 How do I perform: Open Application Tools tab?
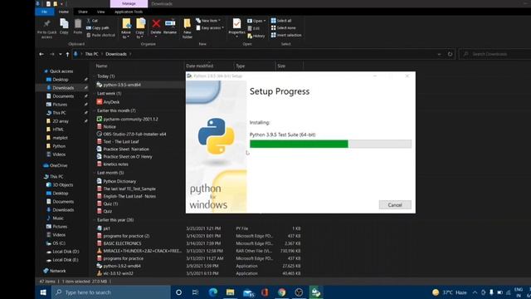129,12
